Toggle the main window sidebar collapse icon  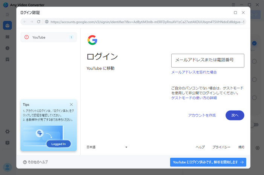8,15
